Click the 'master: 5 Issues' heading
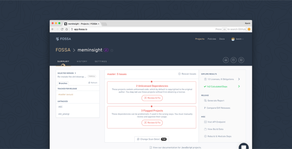This screenshot has width=292, height=149. (x=117, y=74)
